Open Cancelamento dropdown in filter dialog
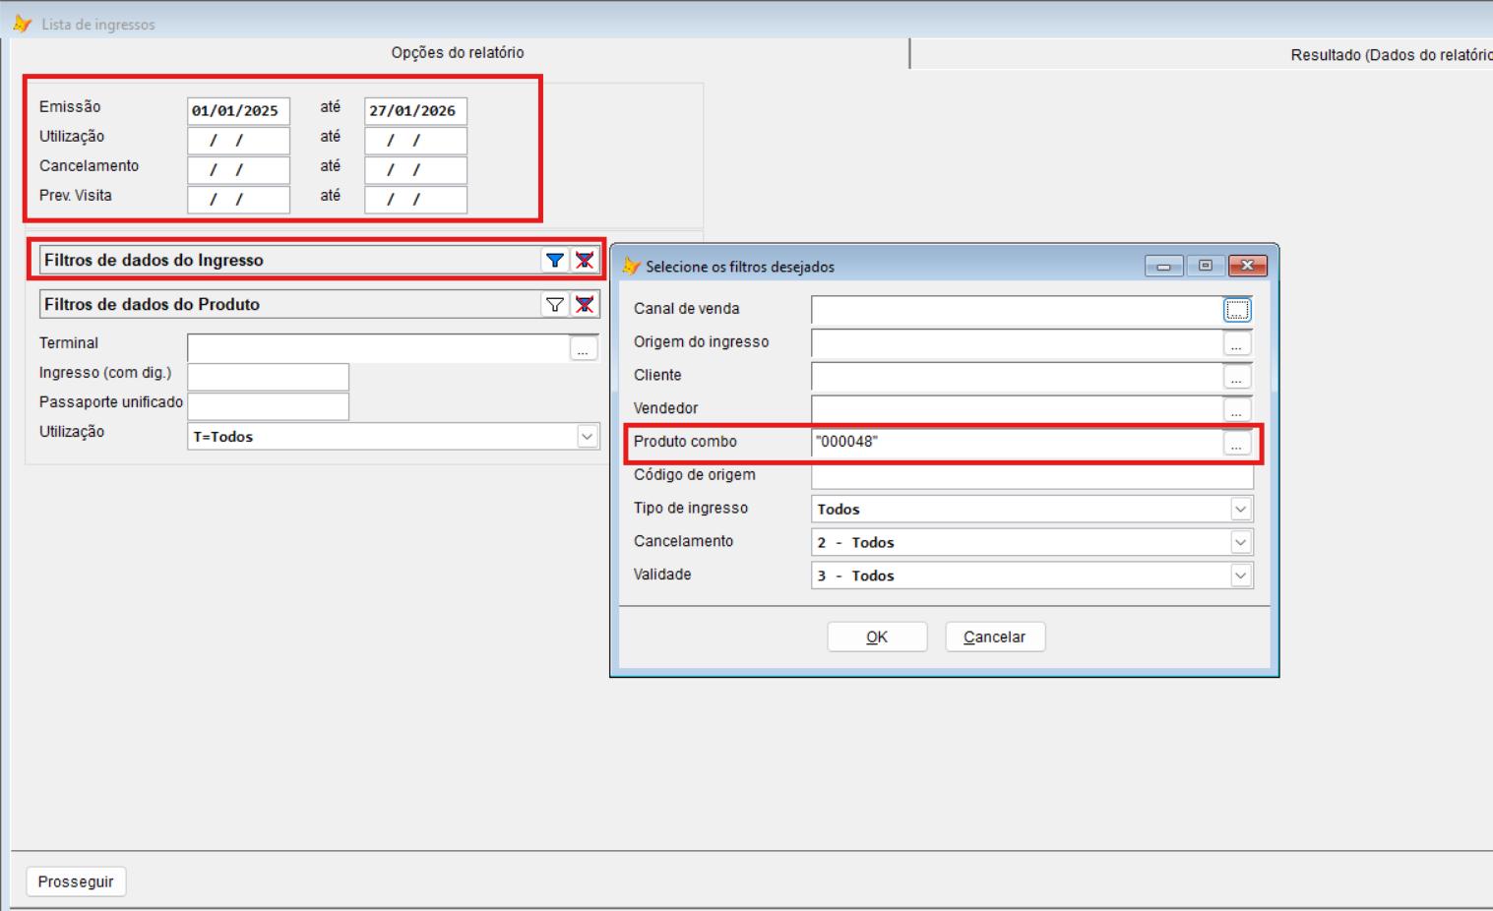 coord(1241,543)
